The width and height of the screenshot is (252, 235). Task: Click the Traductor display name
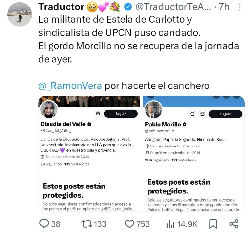pyautogui.click(x=61, y=7)
